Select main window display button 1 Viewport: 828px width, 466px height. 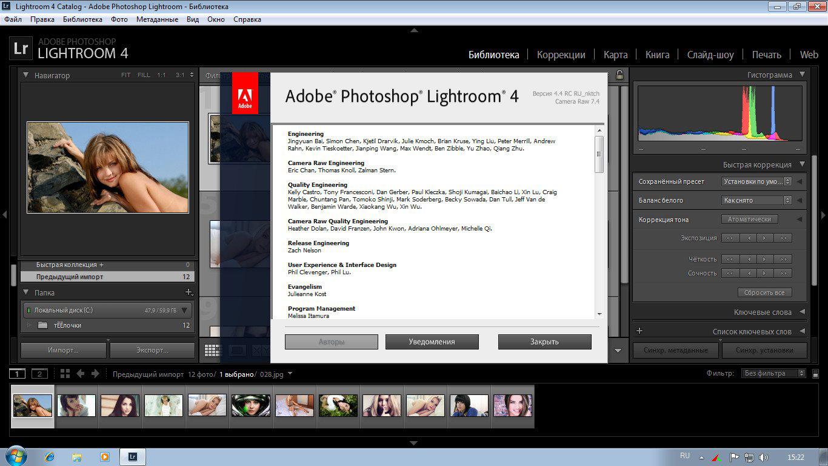[x=18, y=374]
